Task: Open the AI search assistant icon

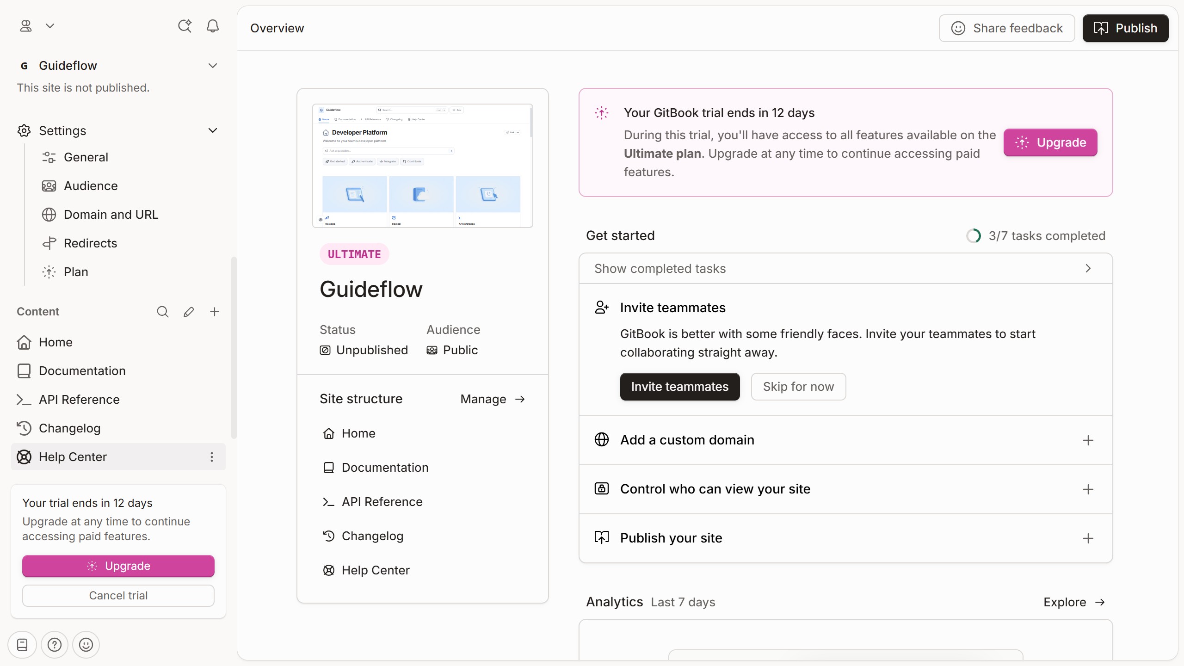Action: click(185, 26)
